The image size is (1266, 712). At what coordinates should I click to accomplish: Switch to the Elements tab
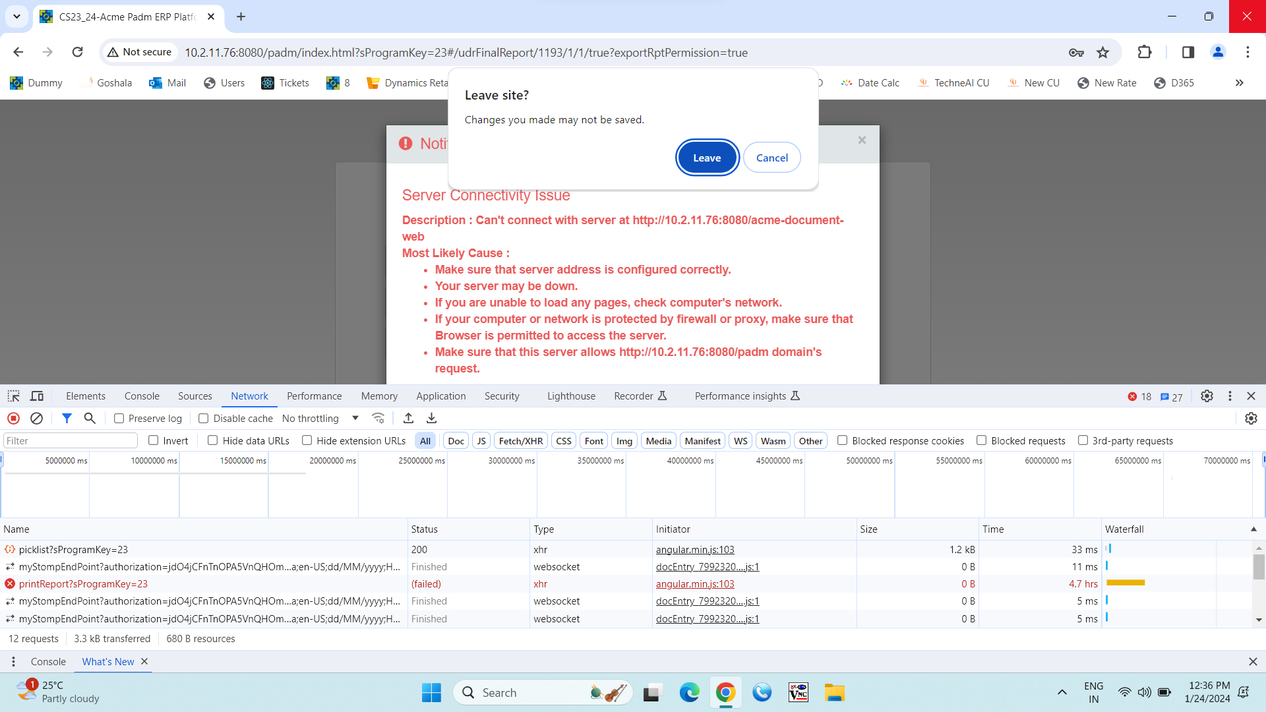coord(86,396)
